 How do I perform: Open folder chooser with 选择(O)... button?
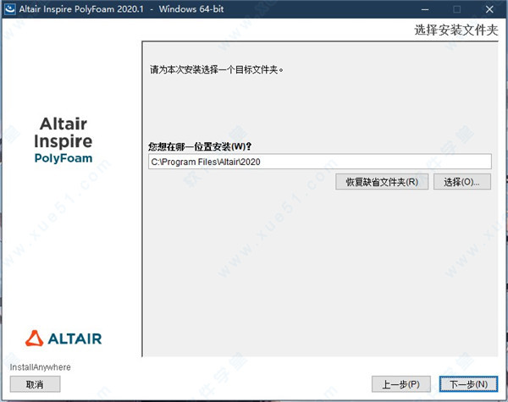(x=462, y=182)
